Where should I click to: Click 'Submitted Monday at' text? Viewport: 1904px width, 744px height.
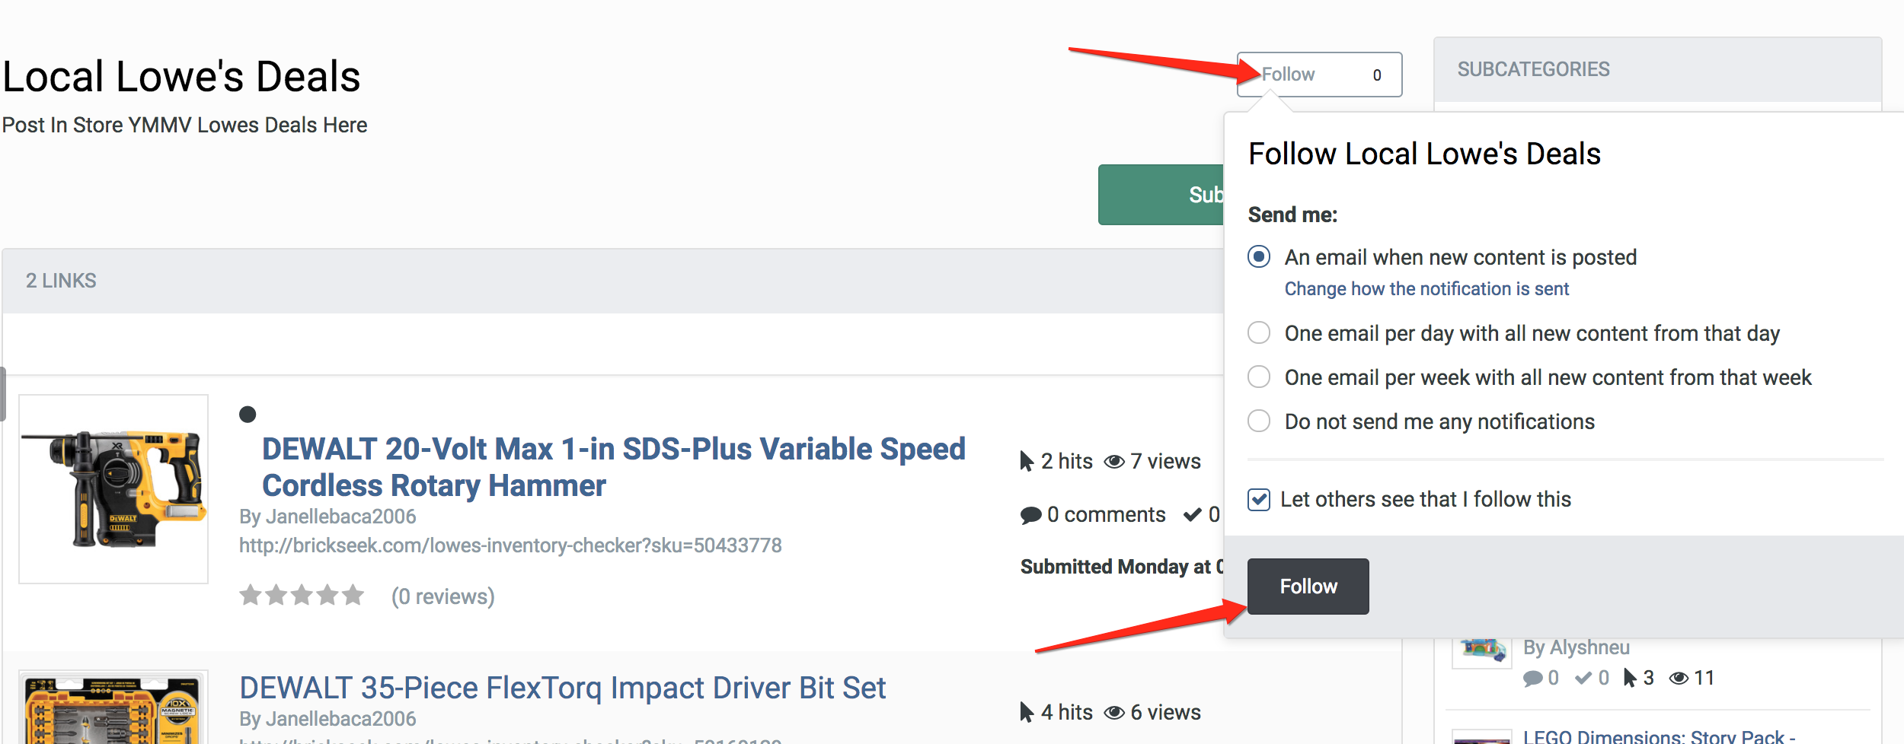pyautogui.click(x=1122, y=567)
